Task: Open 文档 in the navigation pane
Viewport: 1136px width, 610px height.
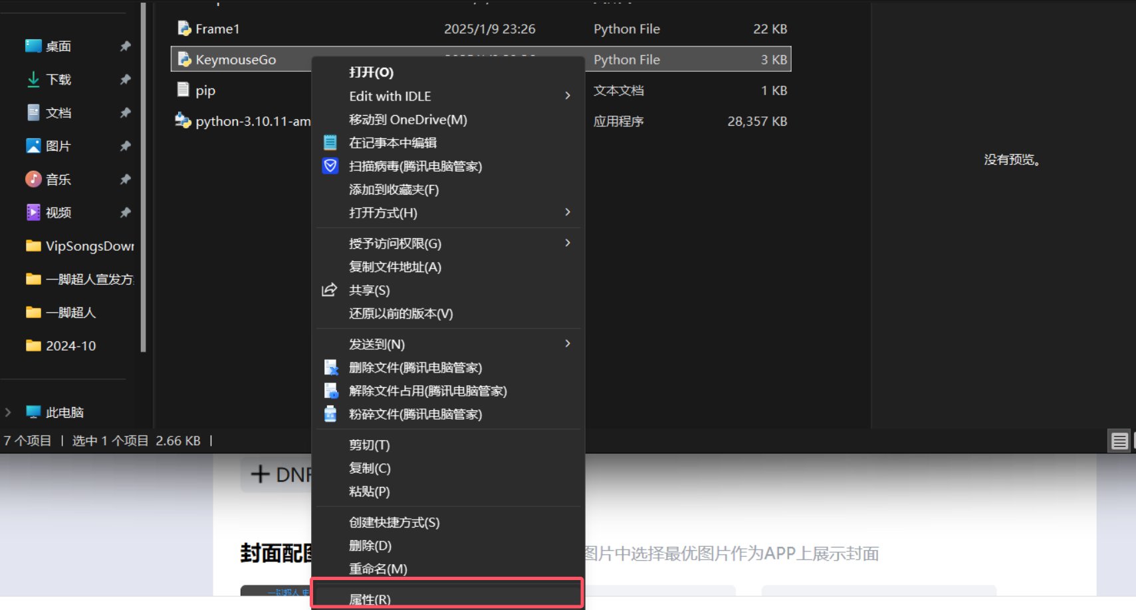Action: (58, 112)
